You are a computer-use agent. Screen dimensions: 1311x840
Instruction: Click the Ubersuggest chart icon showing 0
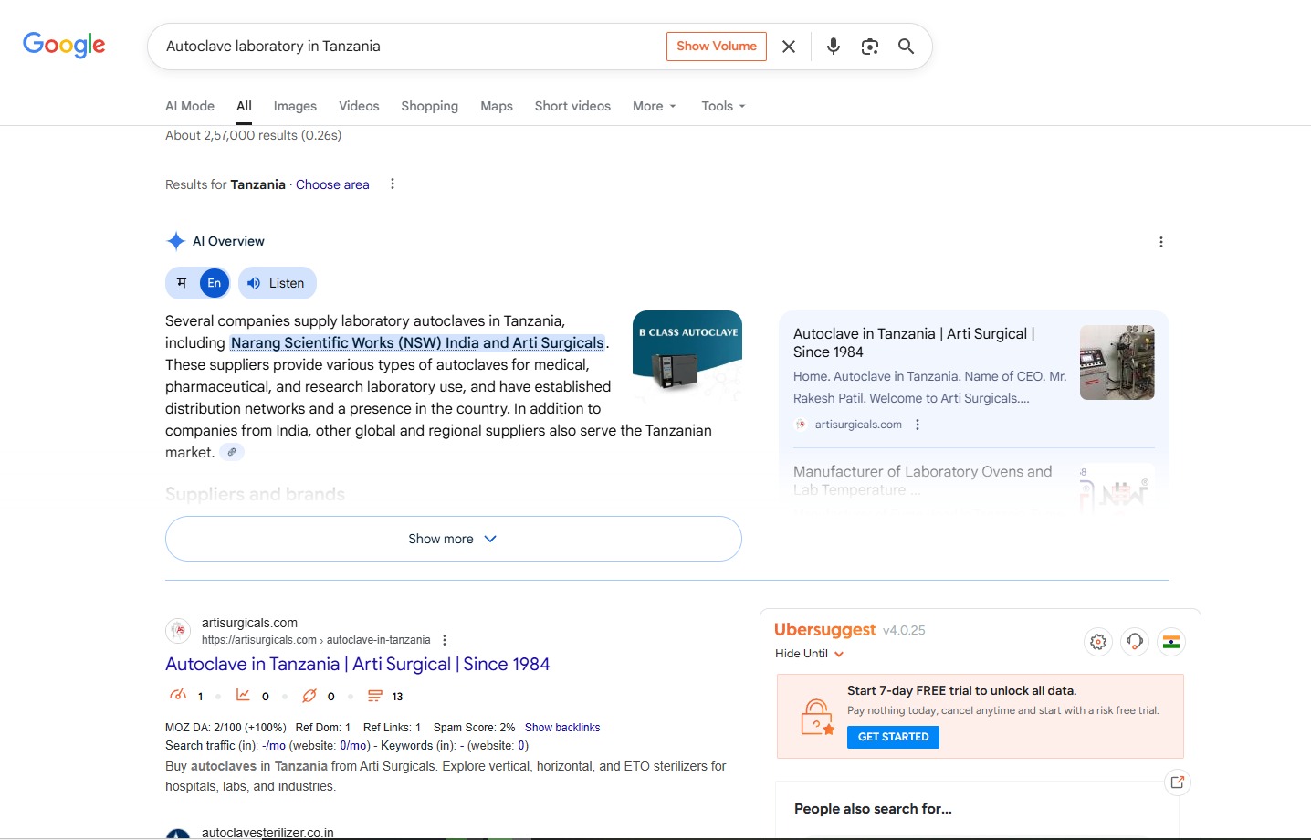tap(243, 696)
